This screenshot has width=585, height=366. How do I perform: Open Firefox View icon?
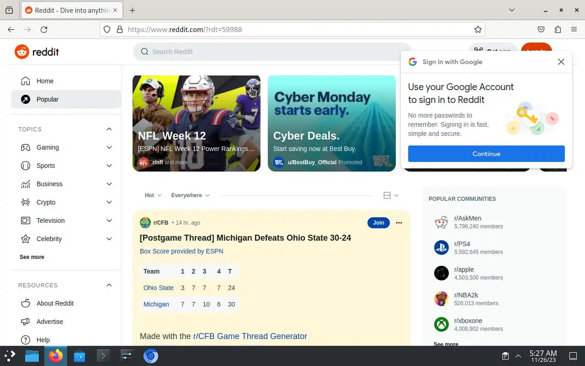[x=9, y=10]
